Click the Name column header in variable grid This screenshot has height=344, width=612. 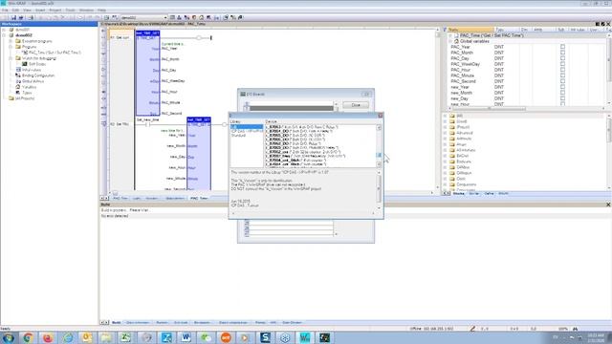pyautogui.click(x=470, y=30)
